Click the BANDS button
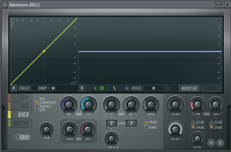The height and width of the screenshot is (152, 231). tap(211, 88)
